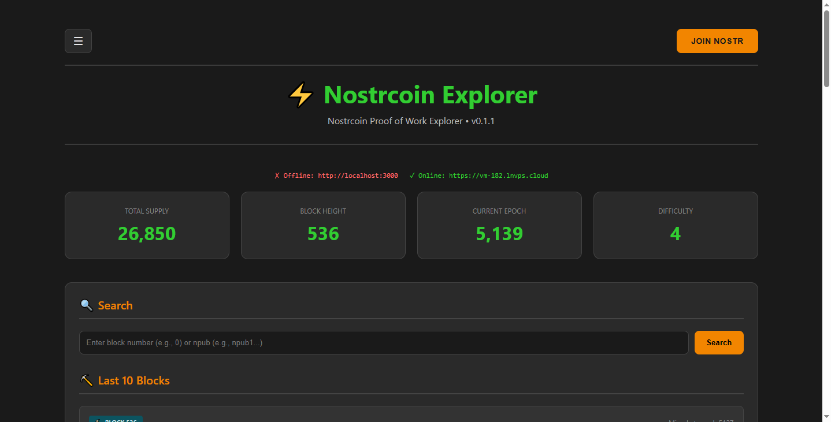Click the green checkmark online status icon
This screenshot has width=831, height=422.
coord(412,175)
